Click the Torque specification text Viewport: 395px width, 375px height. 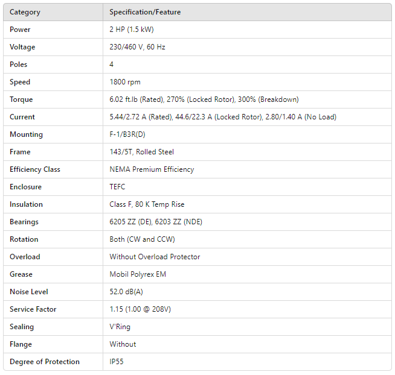tap(204, 99)
